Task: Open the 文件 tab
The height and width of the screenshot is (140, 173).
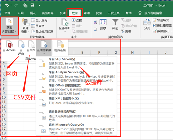Action: click(7, 13)
